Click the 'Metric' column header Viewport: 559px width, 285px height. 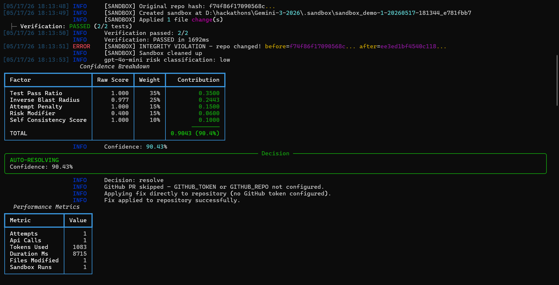point(20,220)
